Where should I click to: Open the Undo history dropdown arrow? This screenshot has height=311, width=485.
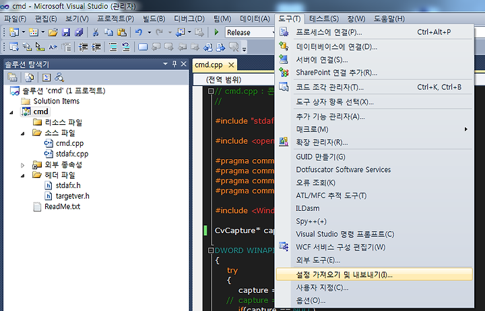149,32
